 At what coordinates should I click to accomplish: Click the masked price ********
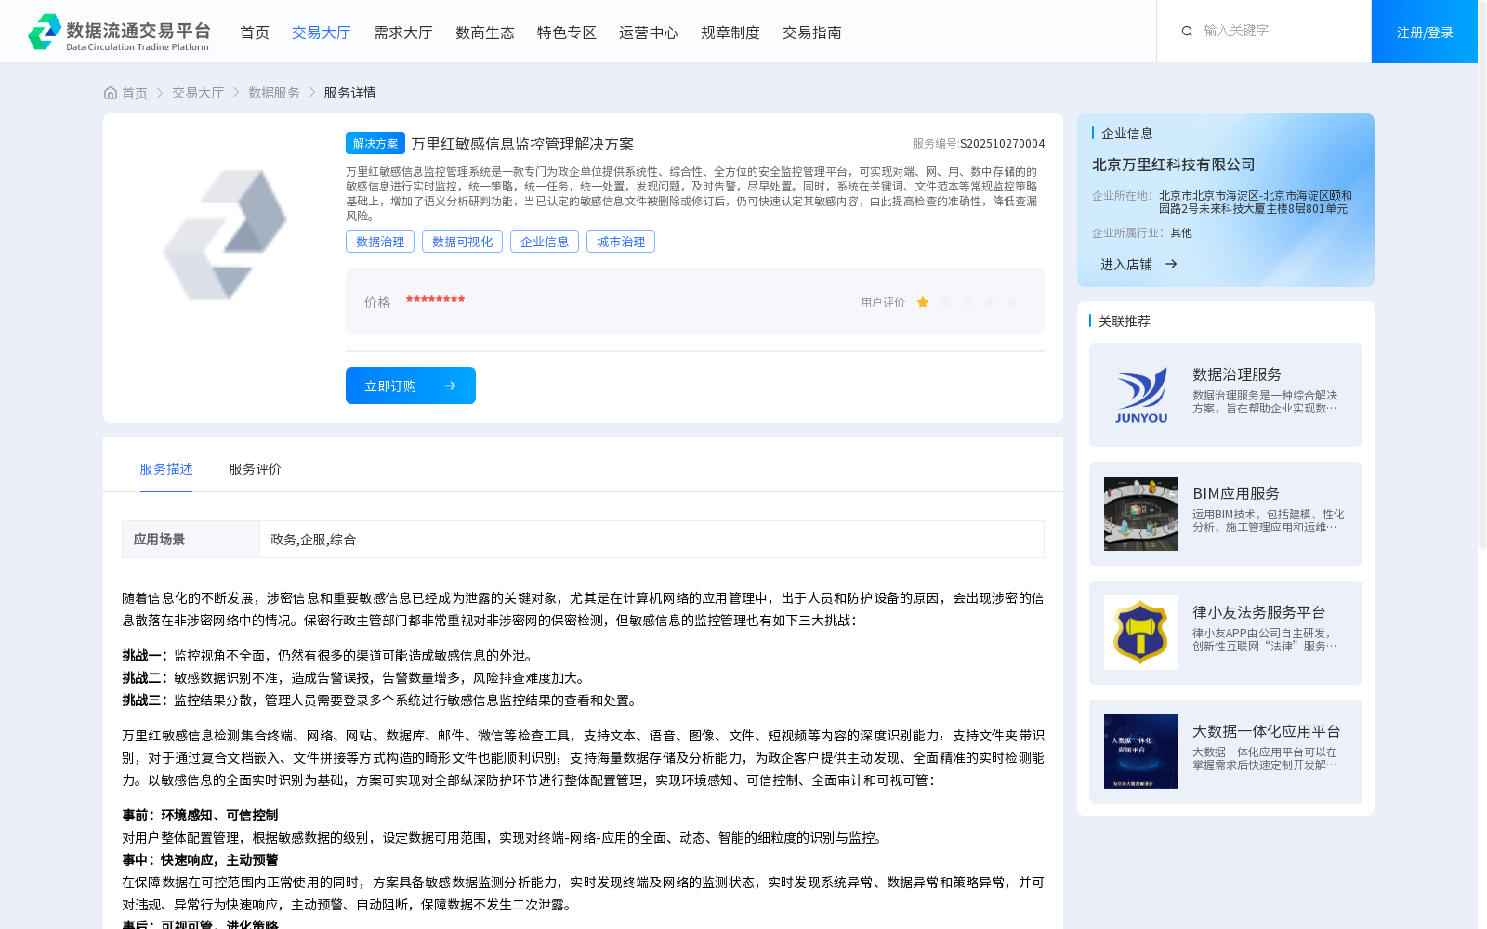click(435, 300)
